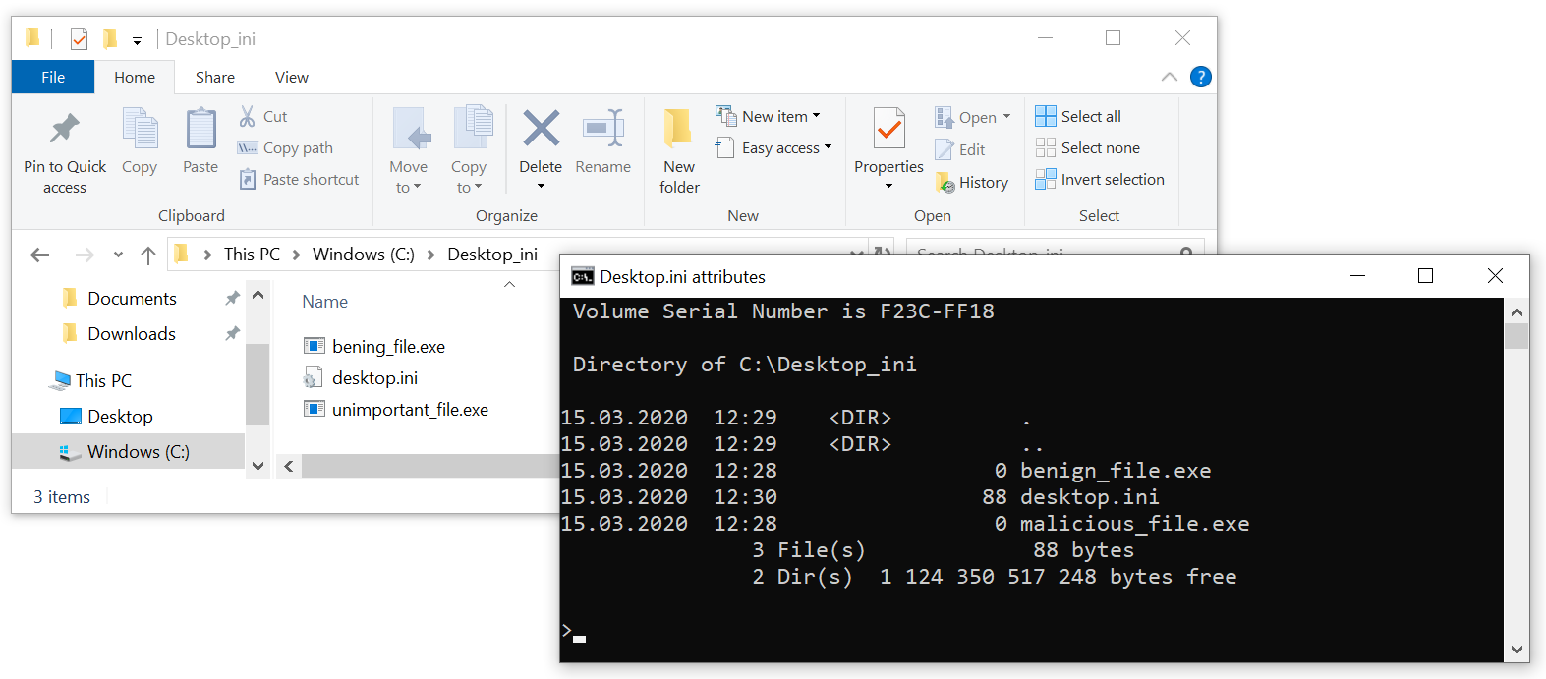Click the Cut scissors icon
Screen dimensions: 1546x679
pyautogui.click(x=248, y=116)
